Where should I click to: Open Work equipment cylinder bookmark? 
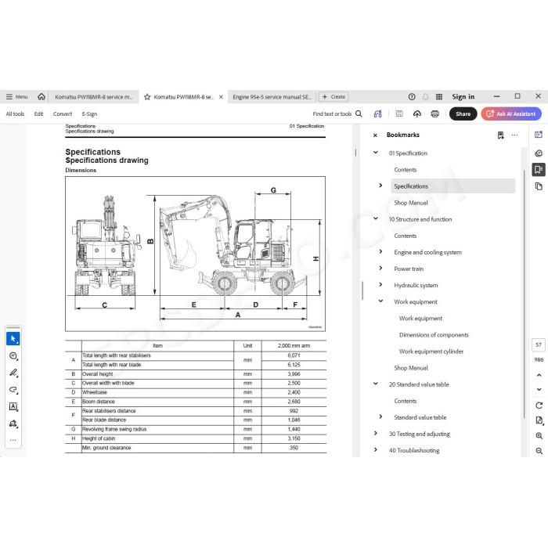(431, 352)
